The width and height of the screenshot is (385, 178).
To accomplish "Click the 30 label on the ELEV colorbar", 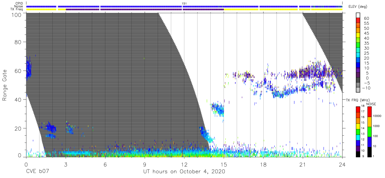I will (367, 48).
